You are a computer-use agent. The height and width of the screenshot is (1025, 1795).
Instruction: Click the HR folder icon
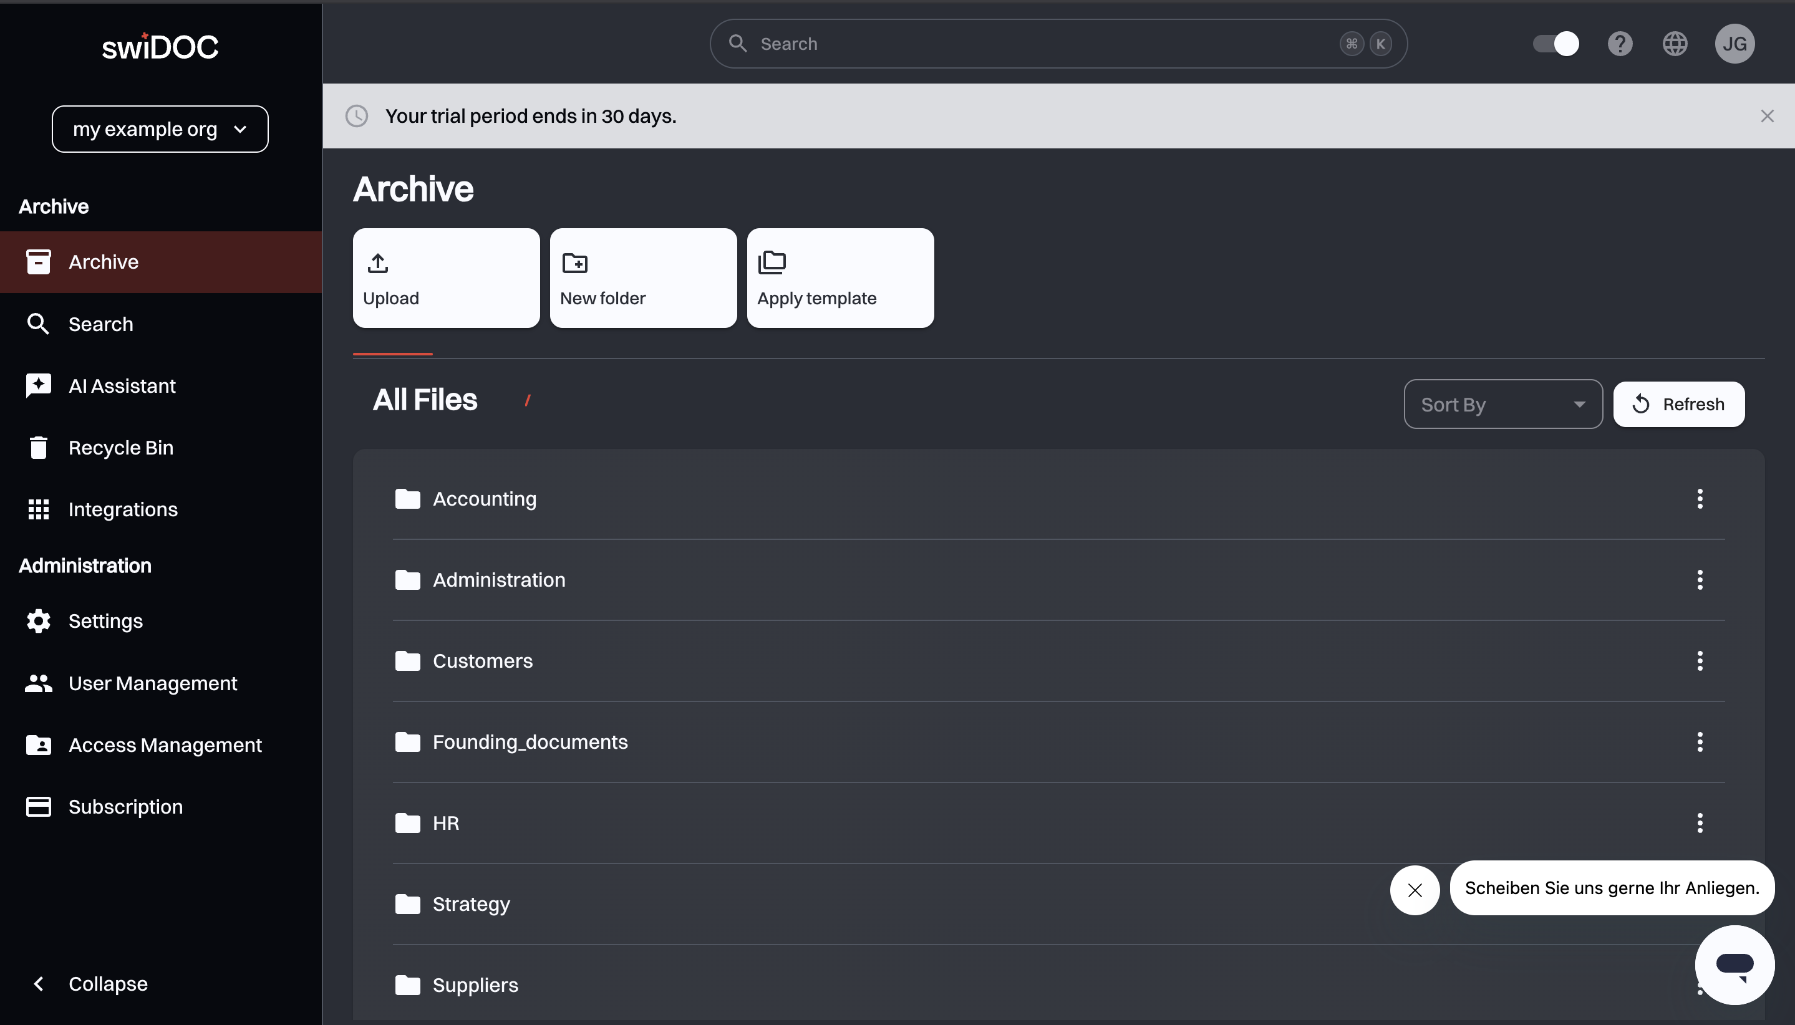click(x=407, y=822)
